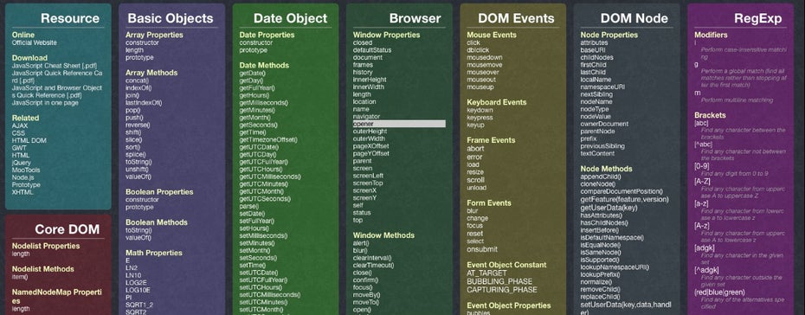Open the Official Website link
805x315 pixels.
point(35,43)
